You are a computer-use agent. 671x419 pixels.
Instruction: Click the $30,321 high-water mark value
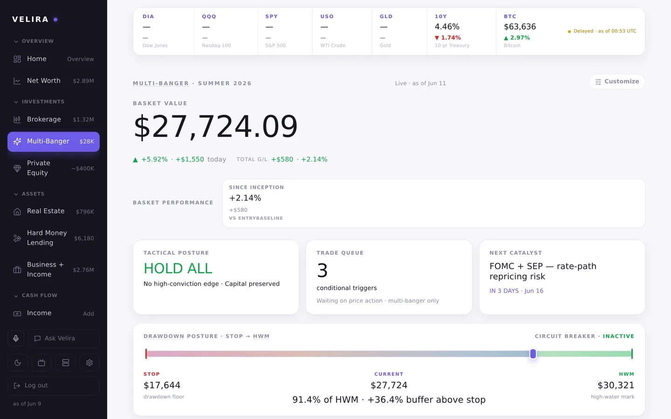click(616, 385)
